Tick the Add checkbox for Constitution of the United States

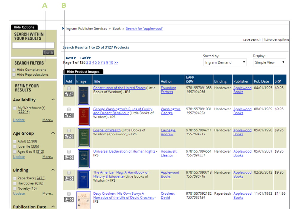69,88
